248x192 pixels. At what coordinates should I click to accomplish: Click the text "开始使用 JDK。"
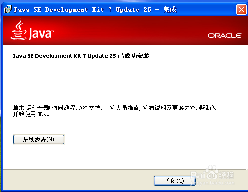pos(31,114)
